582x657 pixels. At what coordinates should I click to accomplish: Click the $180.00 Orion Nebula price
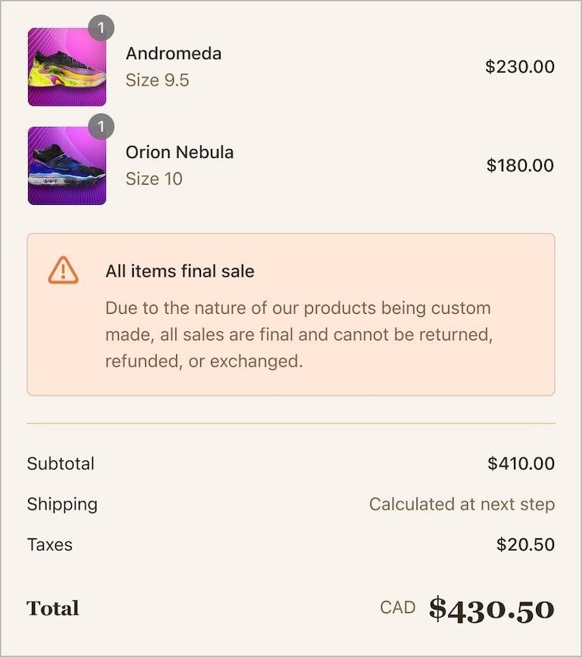pos(519,165)
